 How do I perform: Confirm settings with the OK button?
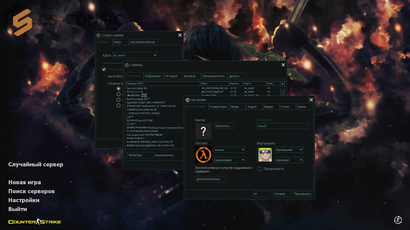(x=261, y=194)
